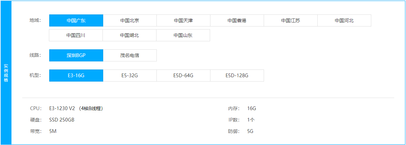Select 中国河北 as region
The height and width of the screenshot is (145, 406).
point(344,20)
